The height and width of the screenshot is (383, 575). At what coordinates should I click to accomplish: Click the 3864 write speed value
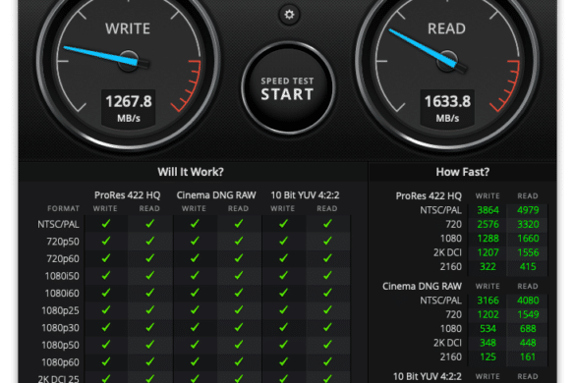coord(488,210)
